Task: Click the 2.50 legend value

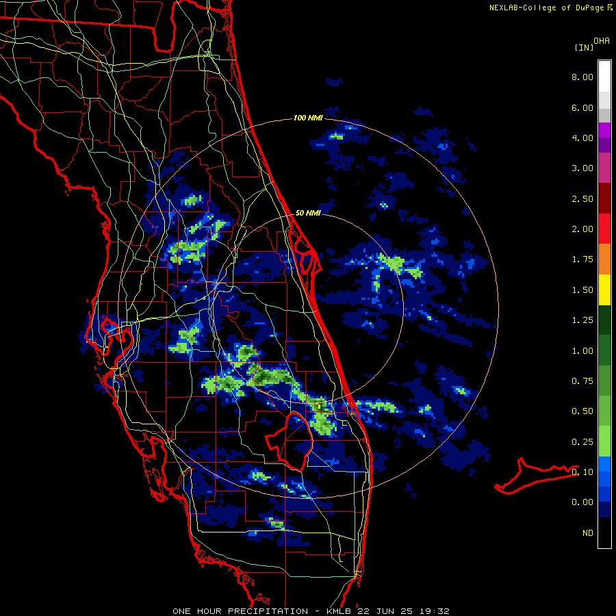Action: 582,198
